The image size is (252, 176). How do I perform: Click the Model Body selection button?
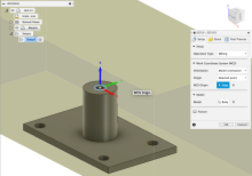coord(223,102)
